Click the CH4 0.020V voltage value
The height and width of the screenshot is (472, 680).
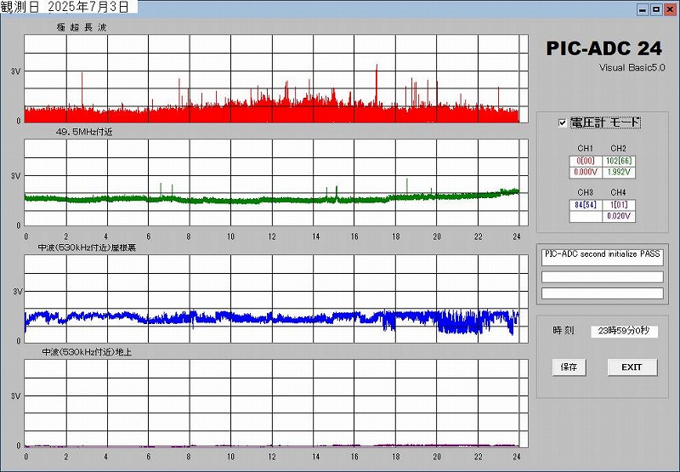pos(619,216)
